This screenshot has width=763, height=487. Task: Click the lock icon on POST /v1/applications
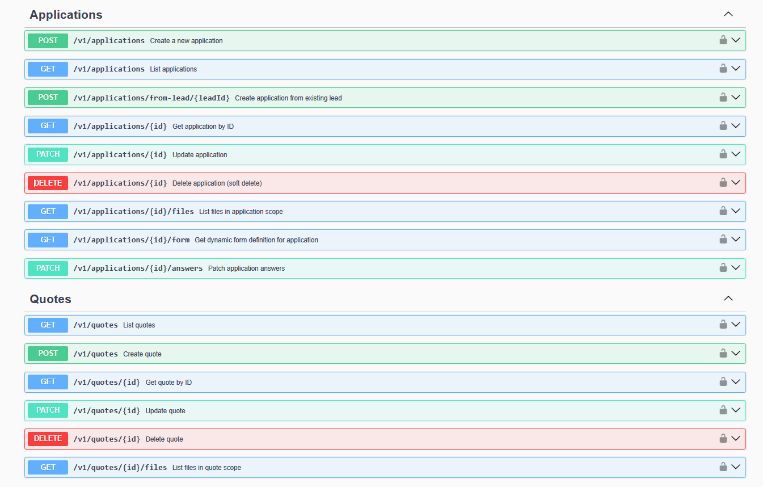click(723, 40)
